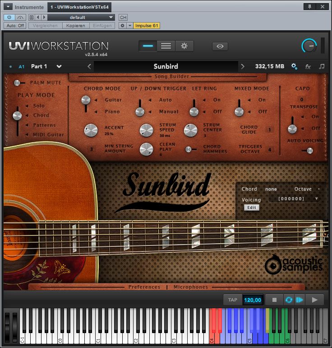
Task: Open the preset list icon
Action: (x=32, y=17)
